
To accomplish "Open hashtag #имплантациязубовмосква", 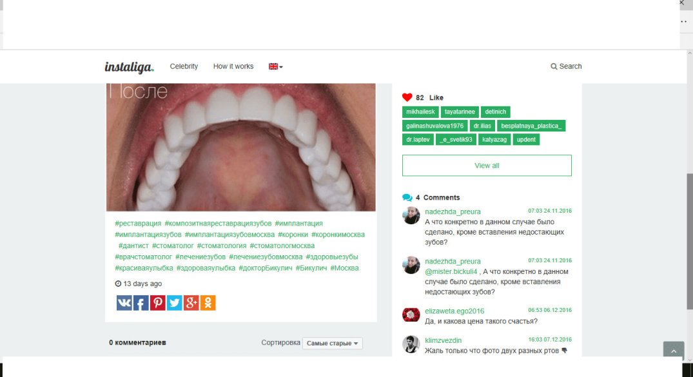I will tap(229, 235).
